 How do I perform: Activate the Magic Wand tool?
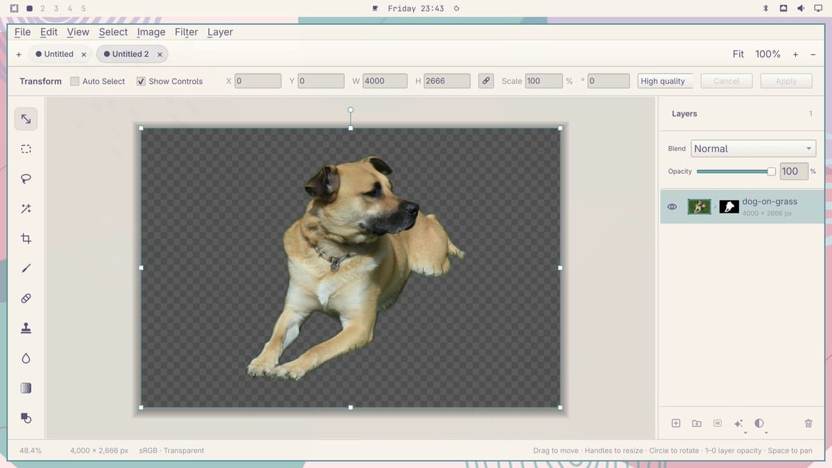coord(26,209)
